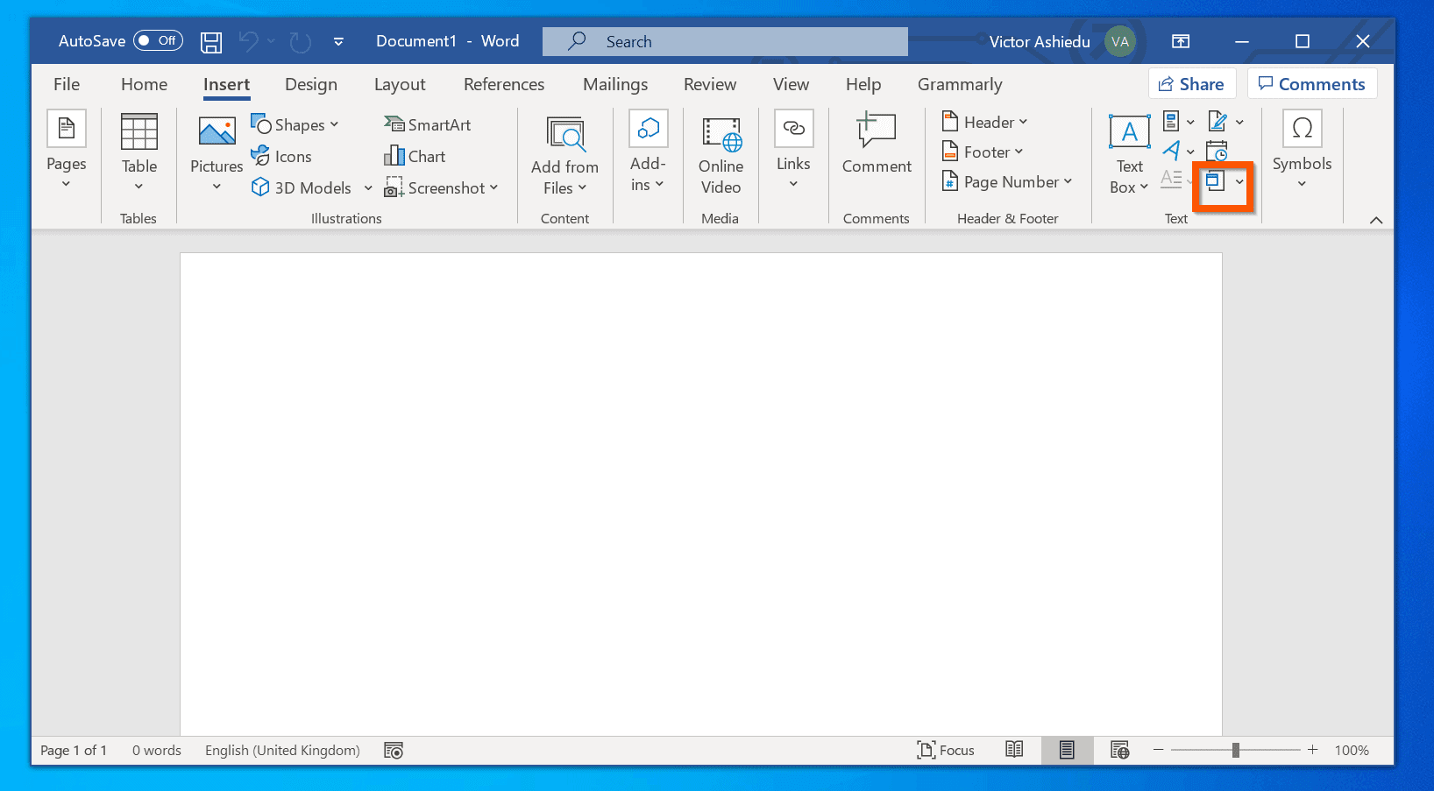
Task: Click the Quick Parts icon
Action: (x=1171, y=121)
